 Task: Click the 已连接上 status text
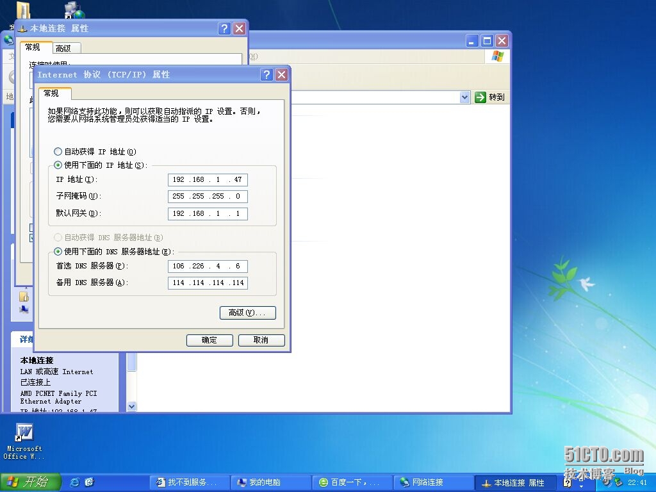tap(36, 382)
